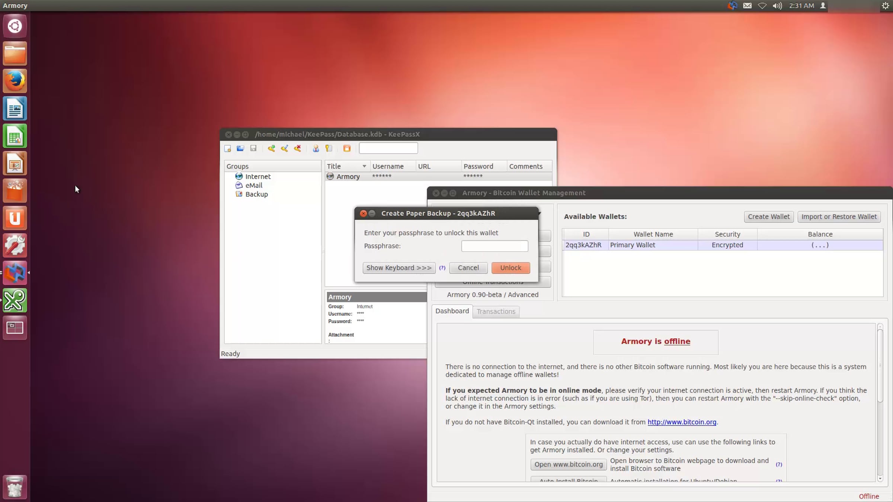Open the Workspace Switcher in the launcher
The height and width of the screenshot is (502, 893).
click(x=15, y=328)
